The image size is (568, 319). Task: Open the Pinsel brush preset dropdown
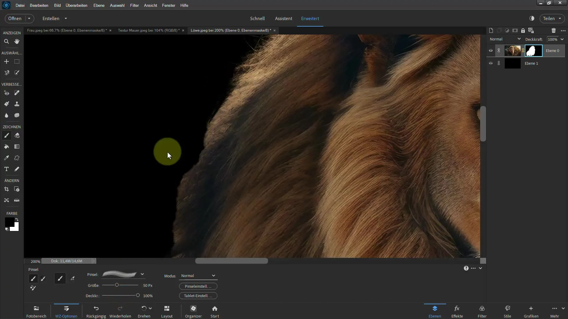(x=142, y=274)
